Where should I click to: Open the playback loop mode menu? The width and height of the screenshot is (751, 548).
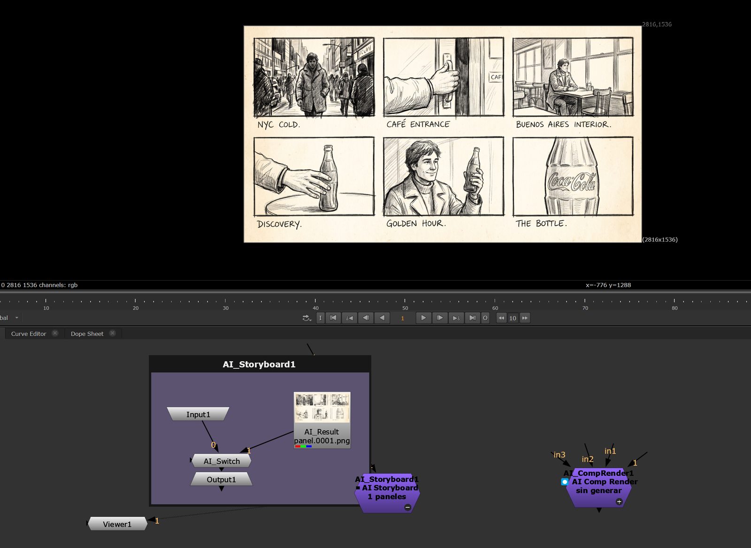pos(307,318)
